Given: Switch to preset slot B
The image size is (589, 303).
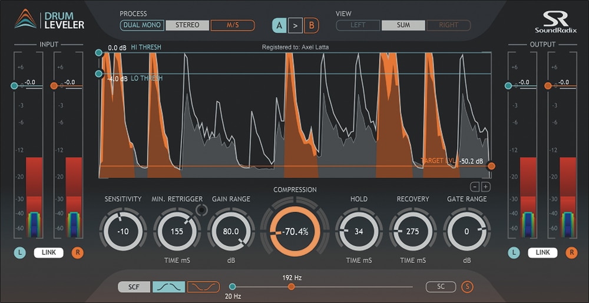Looking at the screenshot, I should click(x=312, y=26).
